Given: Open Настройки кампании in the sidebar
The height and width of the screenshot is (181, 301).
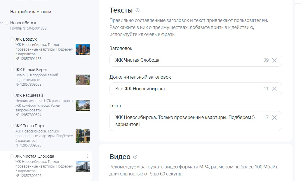Looking at the screenshot, I should pyautogui.click(x=31, y=12).
